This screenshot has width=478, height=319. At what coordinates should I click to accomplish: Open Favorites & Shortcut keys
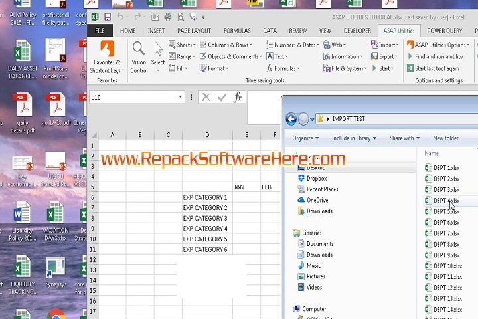[x=107, y=57]
